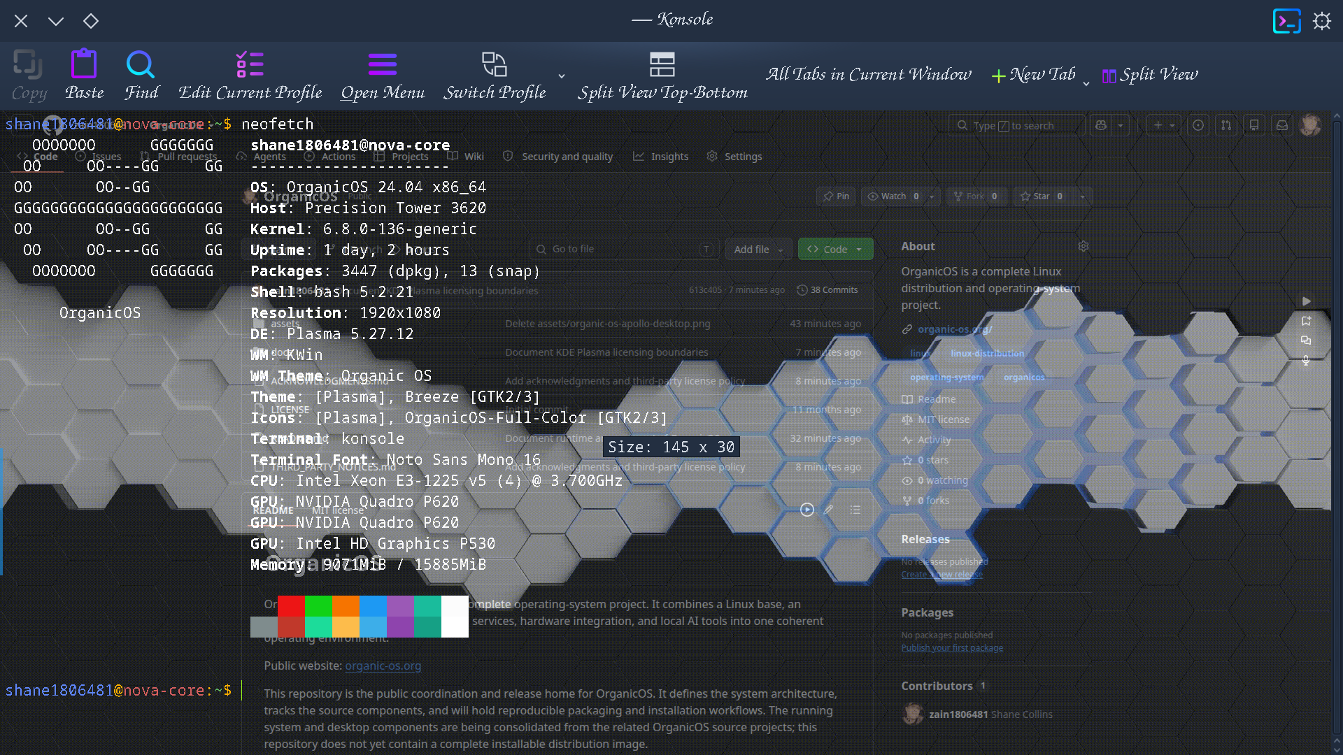The width and height of the screenshot is (1343, 755).
Task: Click the linux-distribution topic tag
Action: point(987,354)
